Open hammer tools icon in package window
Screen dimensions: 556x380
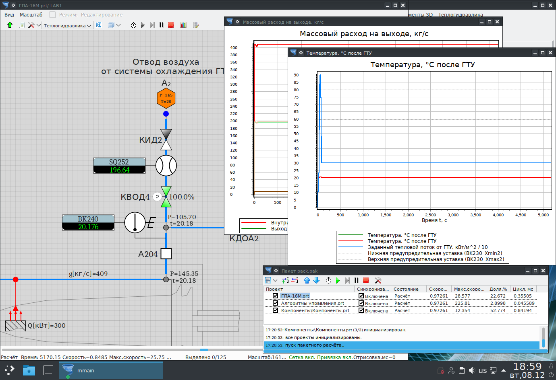tap(378, 280)
